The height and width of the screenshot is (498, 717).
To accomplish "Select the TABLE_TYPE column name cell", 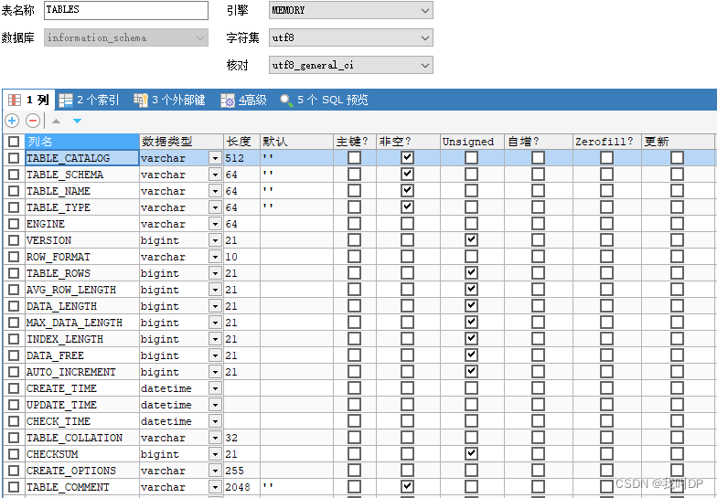I will (x=82, y=207).
